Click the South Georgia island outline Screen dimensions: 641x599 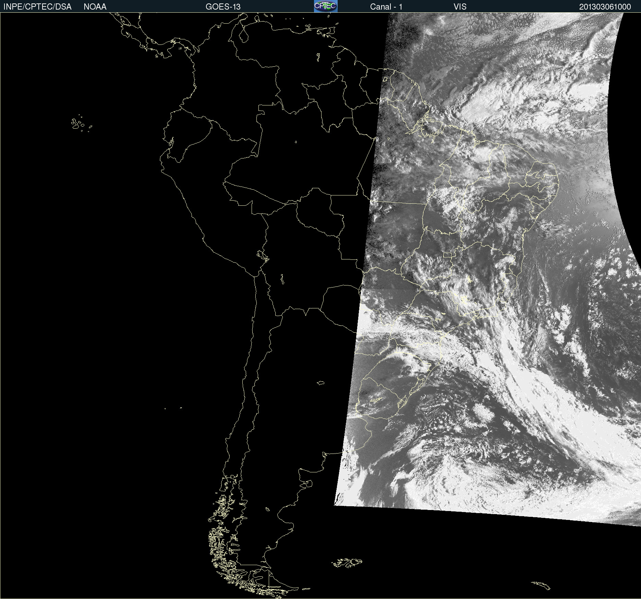[x=541, y=585]
